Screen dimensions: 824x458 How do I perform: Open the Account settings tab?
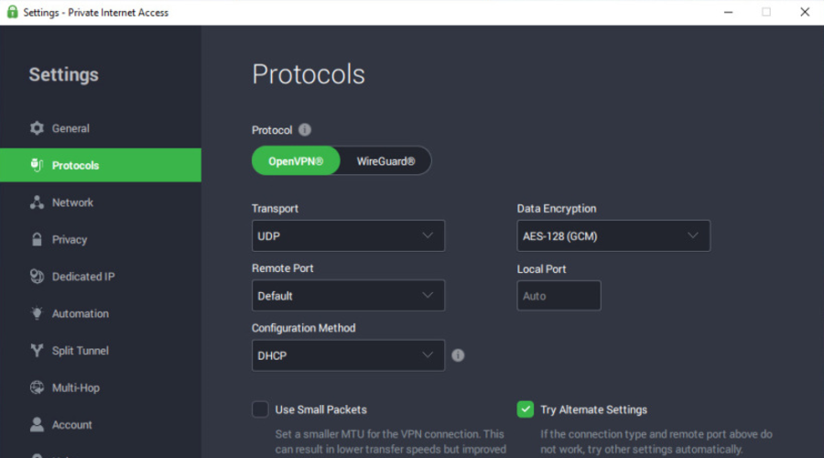pos(71,425)
